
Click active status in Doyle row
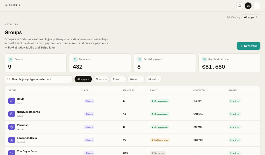pyautogui.click(x=235, y=101)
